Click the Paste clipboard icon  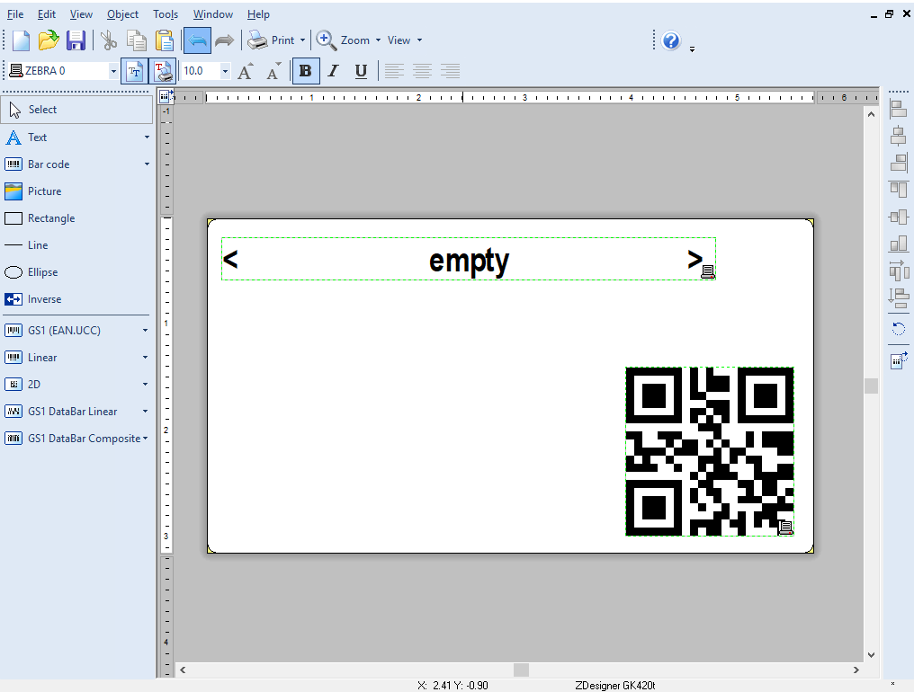(x=164, y=40)
